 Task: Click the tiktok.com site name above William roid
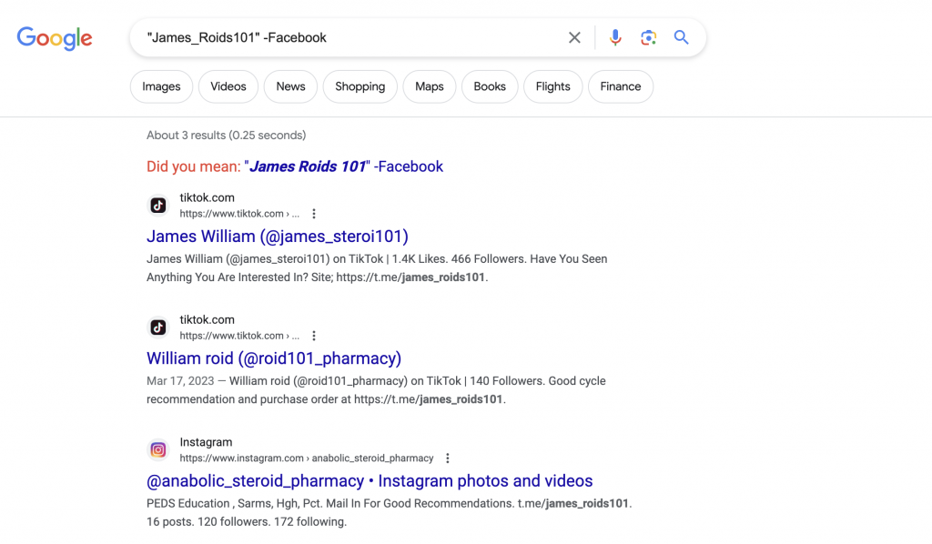pyautogui.click(x=207, y=319)
